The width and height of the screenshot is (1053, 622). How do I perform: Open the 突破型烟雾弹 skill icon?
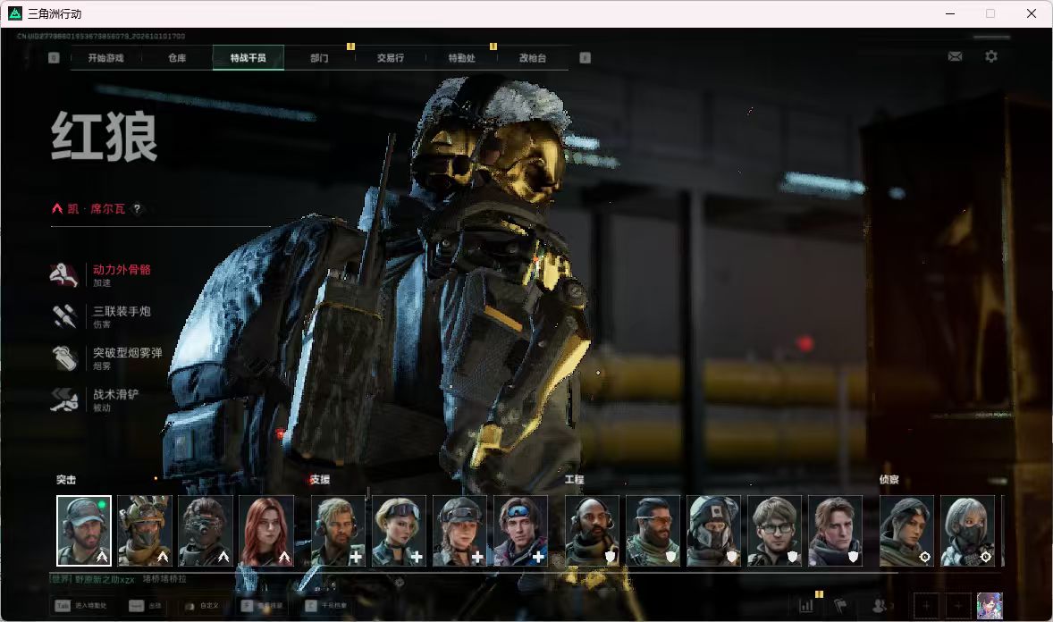(64, 358)
